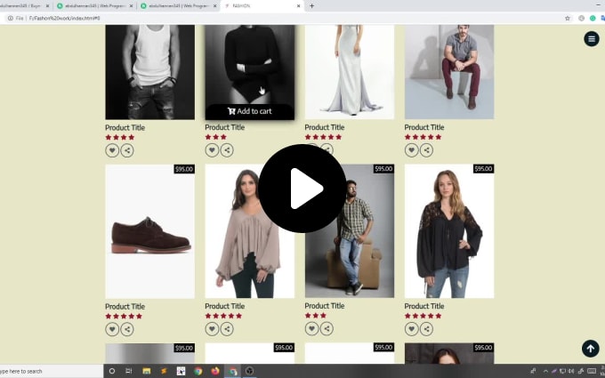Open the brown shoe product image
Viewport: 605px width, 378px height.
pos(150,231)
